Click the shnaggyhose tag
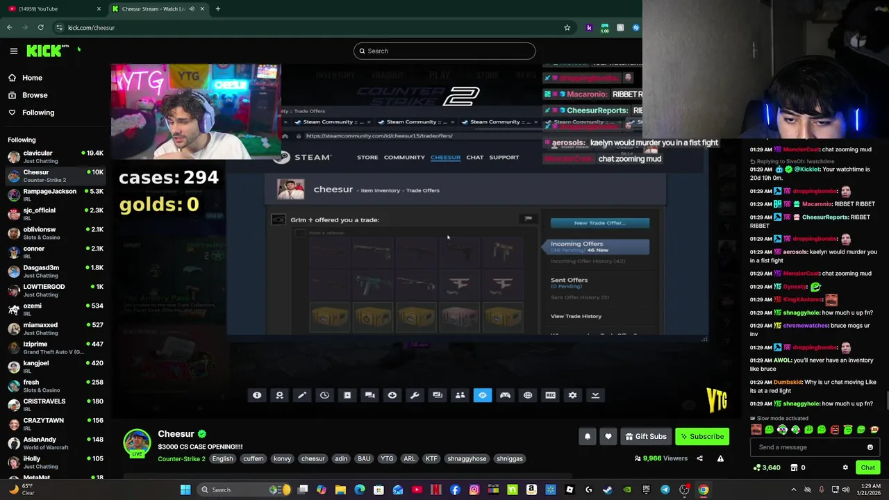Image resolution: width=889 pixels, height=500 pixels. 467,459
